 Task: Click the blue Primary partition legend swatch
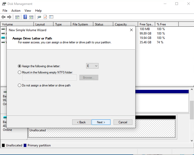(x=25, y=145)
